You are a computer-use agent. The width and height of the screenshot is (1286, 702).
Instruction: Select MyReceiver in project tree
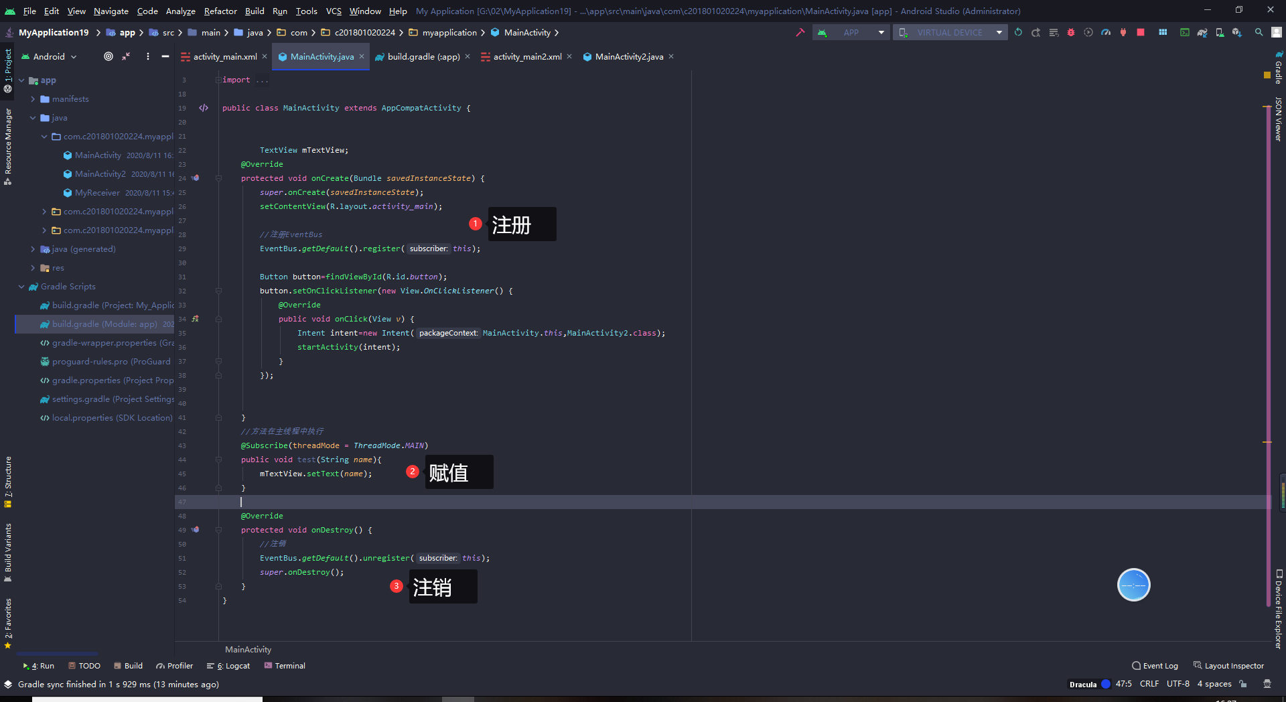tap(97, 193)
